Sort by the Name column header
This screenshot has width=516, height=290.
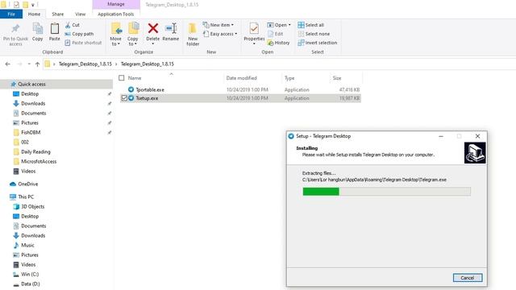point(135,78)
